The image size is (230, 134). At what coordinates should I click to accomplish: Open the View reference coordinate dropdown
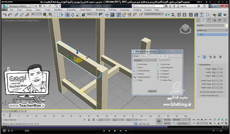[92, 14]
